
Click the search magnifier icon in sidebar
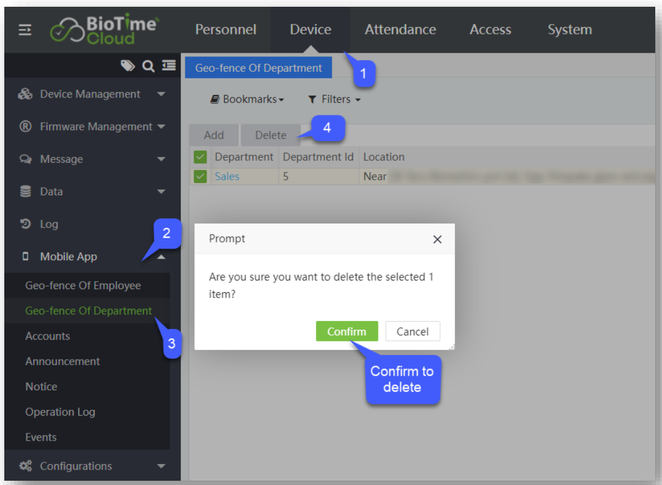click(x=148, y=66)
